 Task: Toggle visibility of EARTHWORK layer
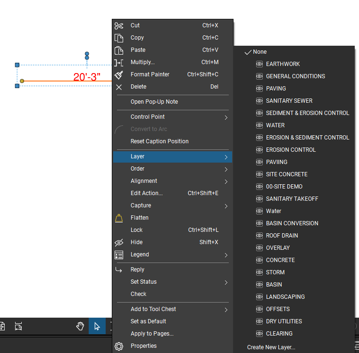(259, 64)
